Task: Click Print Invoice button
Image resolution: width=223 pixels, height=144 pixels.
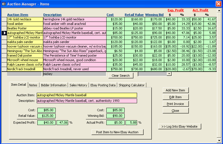Action: click(176, 104)
